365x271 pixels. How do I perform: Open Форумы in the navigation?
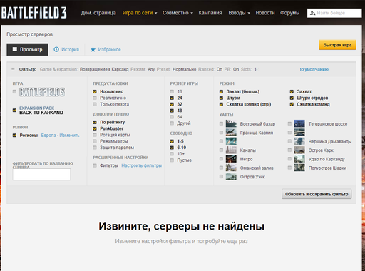tap(289, 13)
